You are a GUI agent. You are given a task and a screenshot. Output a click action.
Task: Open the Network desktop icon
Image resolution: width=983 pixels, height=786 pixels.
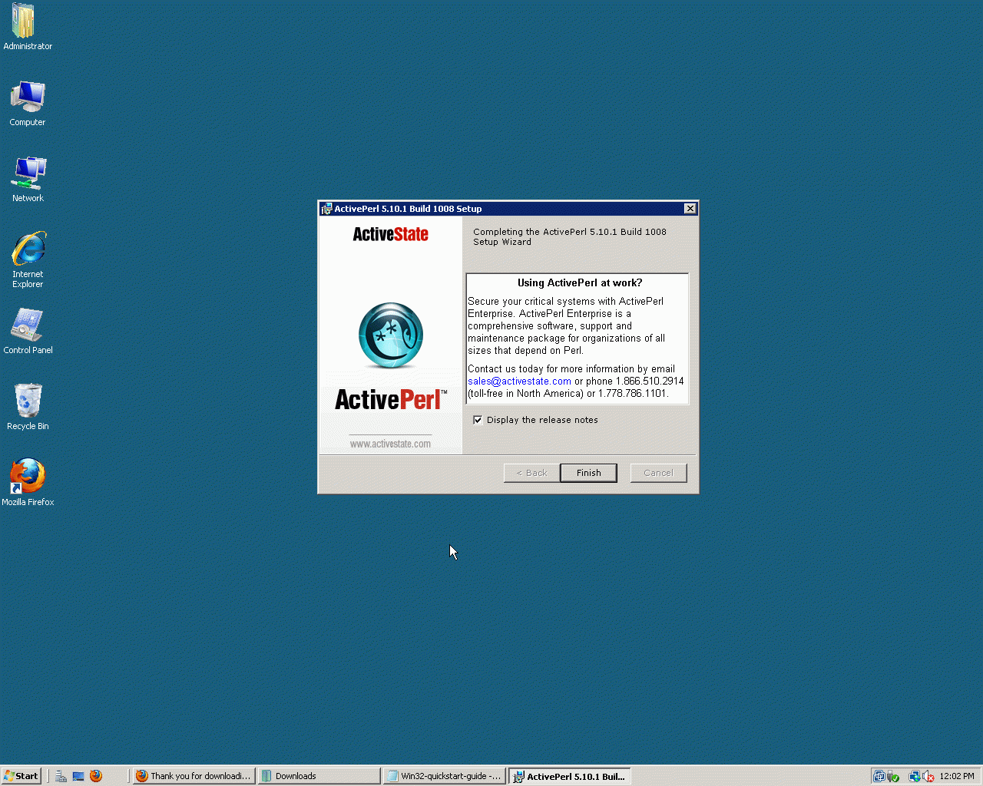coord(28,180)
